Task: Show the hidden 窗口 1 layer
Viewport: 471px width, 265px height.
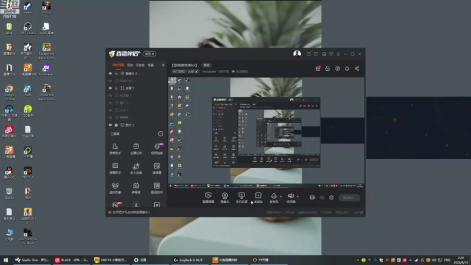Action: [110, 102]
